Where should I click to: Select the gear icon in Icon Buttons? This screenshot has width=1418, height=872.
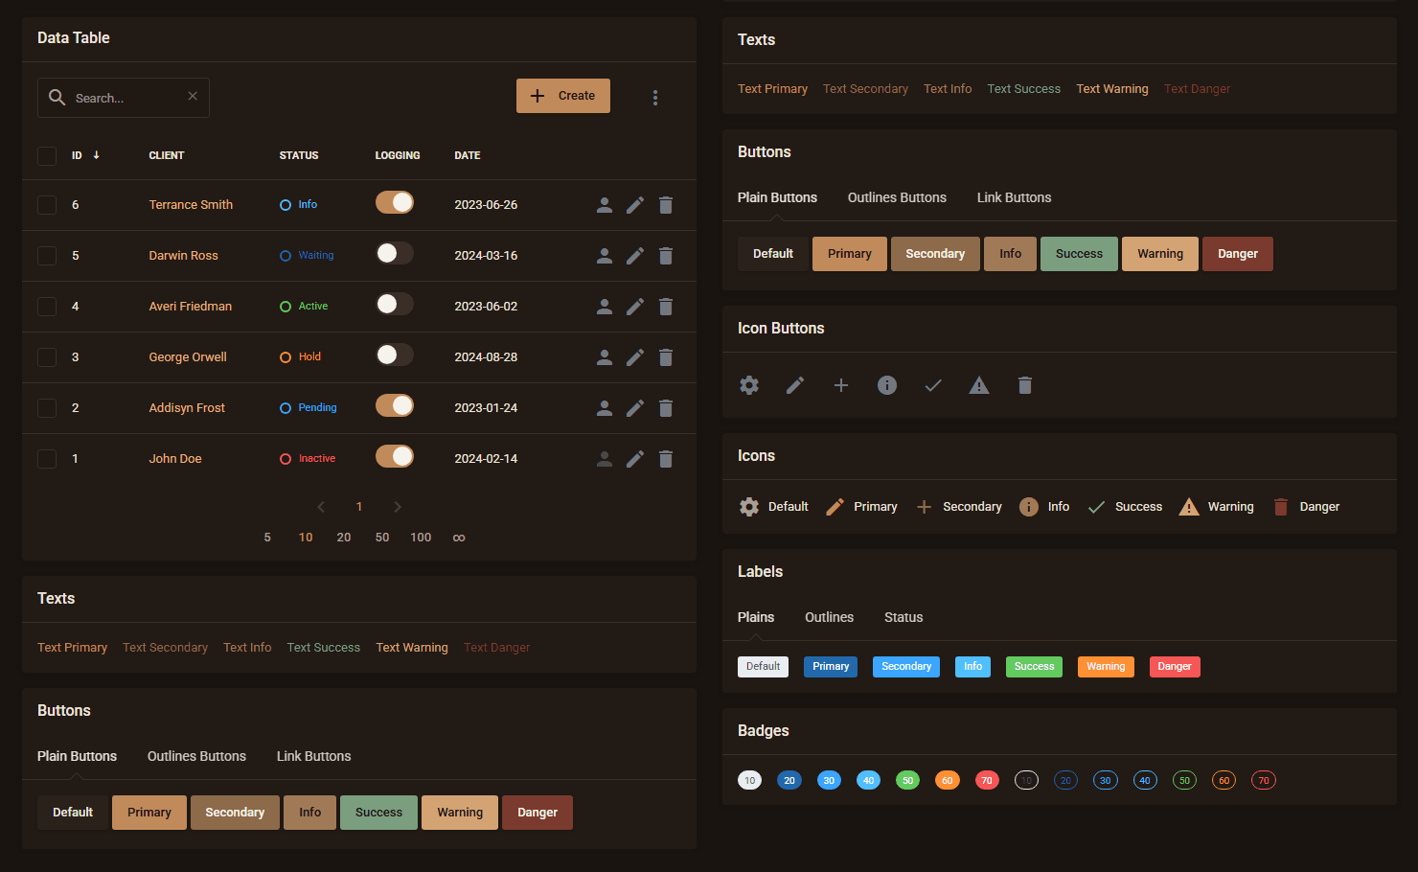[748, 385]
